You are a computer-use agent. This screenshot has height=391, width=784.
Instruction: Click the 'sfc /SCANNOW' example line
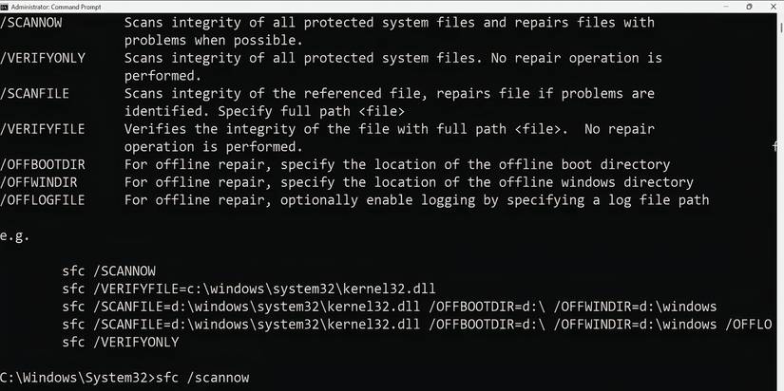click(108, 271)
